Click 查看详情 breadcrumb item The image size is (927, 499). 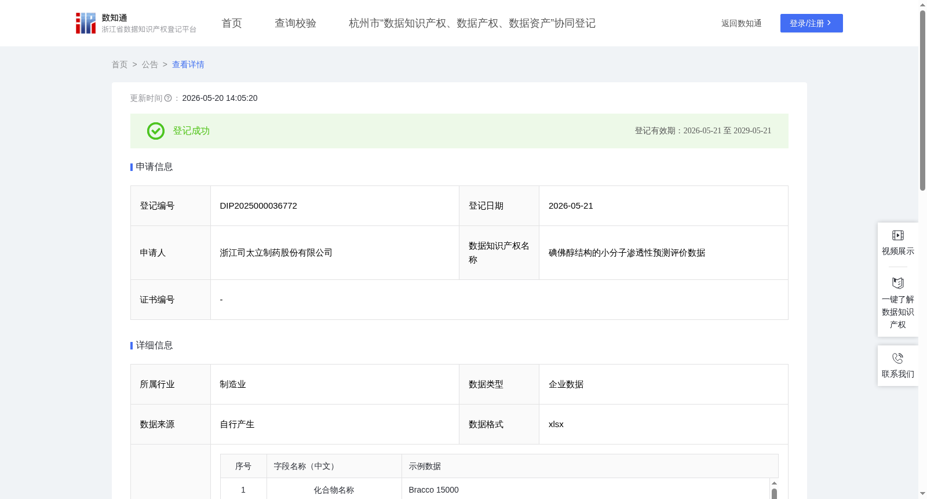pyautogui.click(x=188, y=64)
